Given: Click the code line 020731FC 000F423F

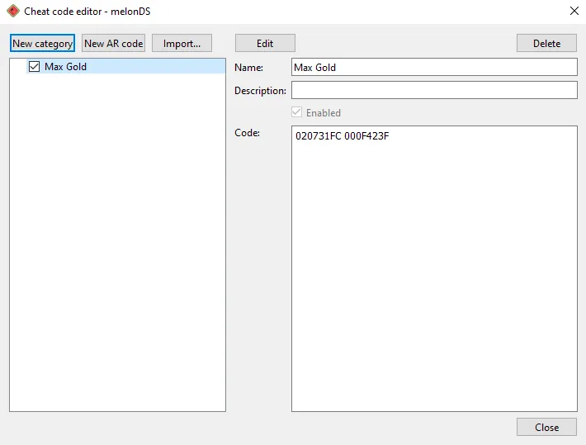Looking at the screenshot, I should coord(342,135).
